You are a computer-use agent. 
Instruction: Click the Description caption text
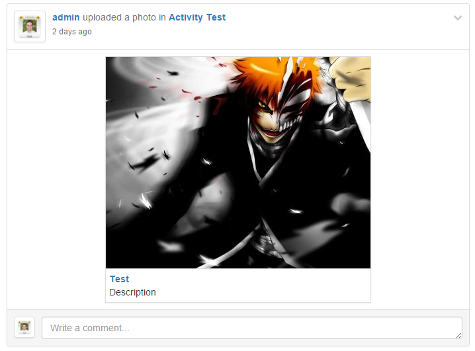(132, 292)
